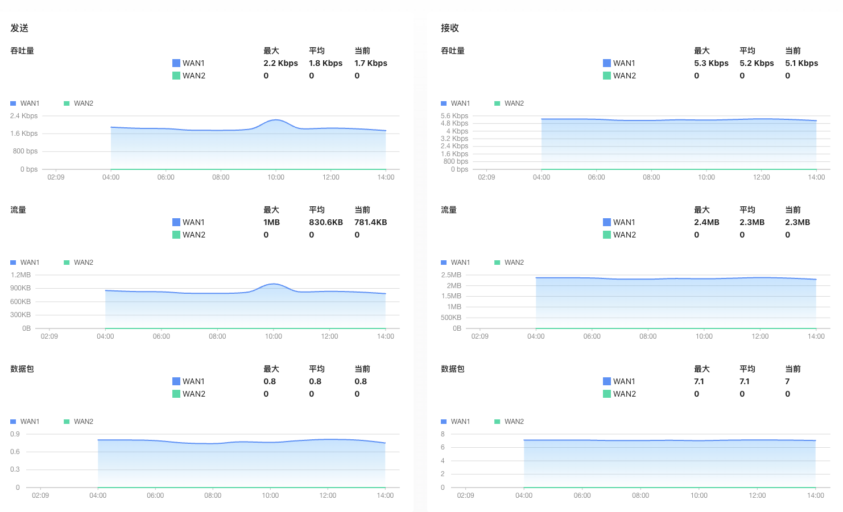Toggle WAN1 legend above receive packets (数据包) chart

456,422
